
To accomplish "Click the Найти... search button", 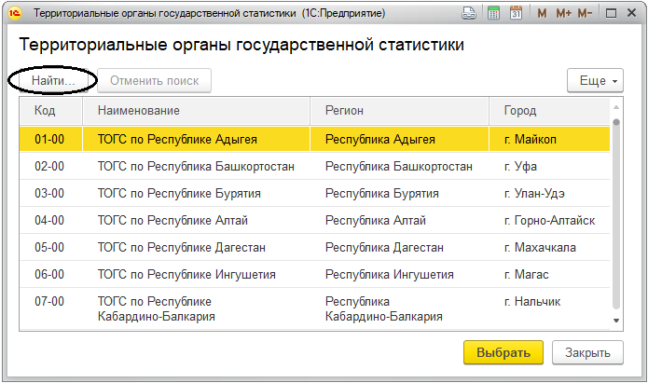I will point(53,80).
